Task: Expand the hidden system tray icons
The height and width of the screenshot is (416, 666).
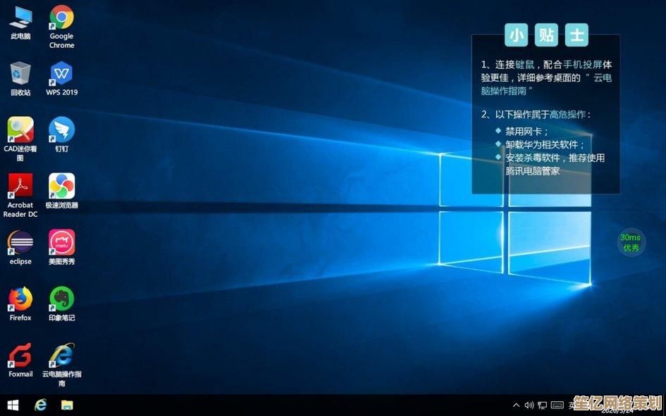Action: (x=516, y=405)
